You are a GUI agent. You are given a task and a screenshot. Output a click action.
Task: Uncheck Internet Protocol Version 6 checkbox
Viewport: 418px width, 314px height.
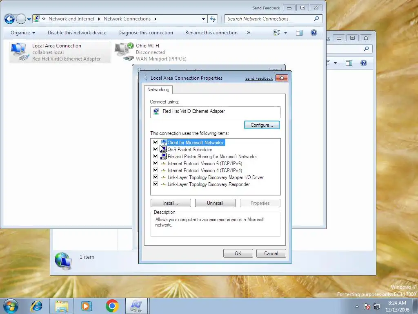[156, 163]
